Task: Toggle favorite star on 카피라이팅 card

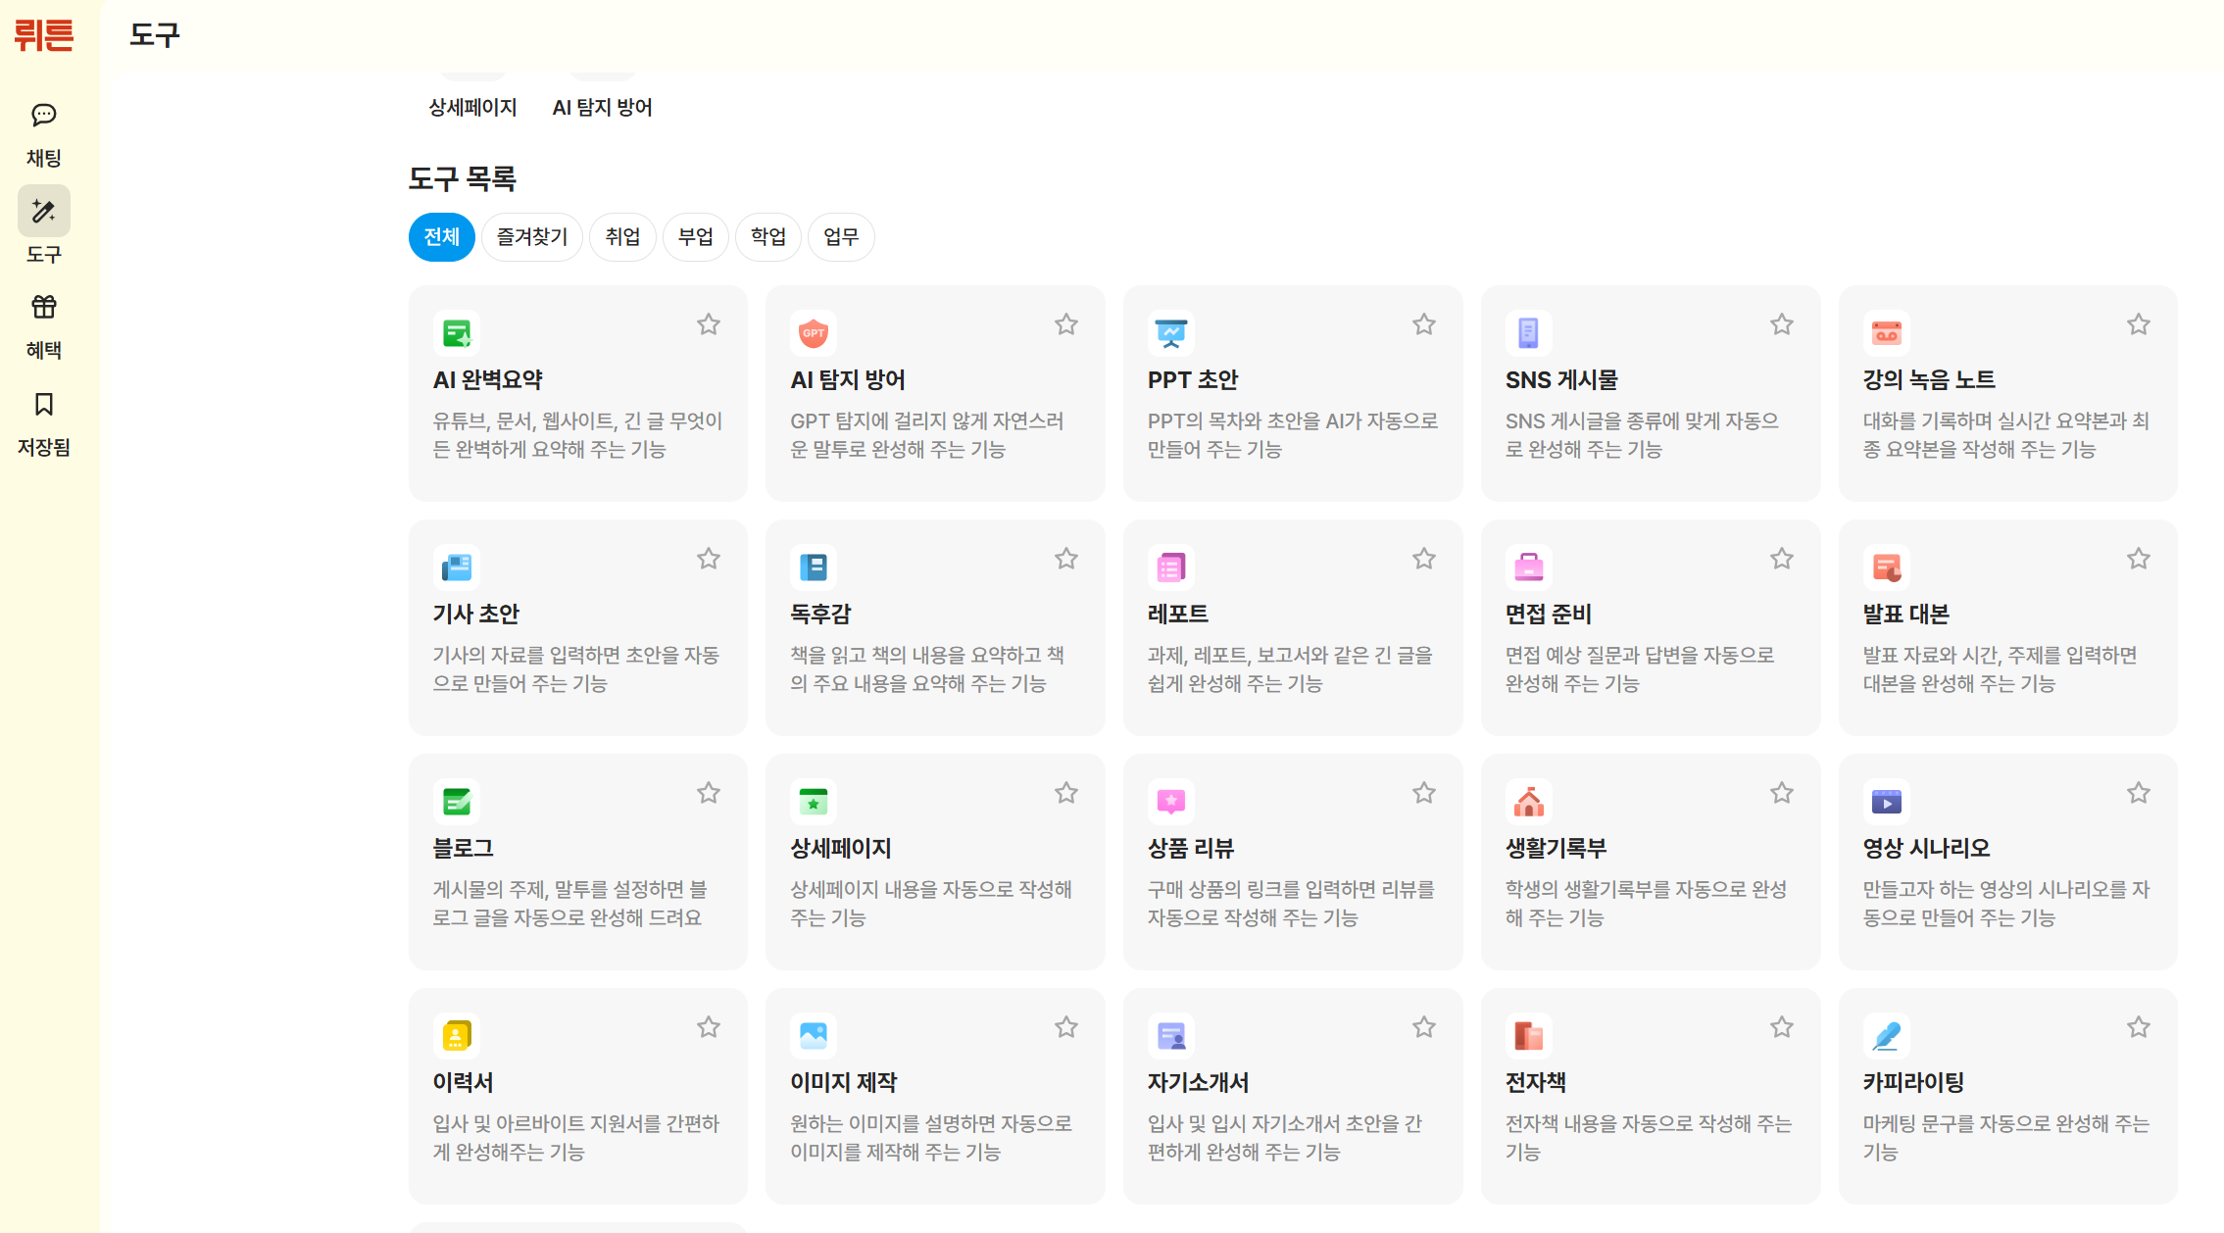Action: click(2138, 1027)
